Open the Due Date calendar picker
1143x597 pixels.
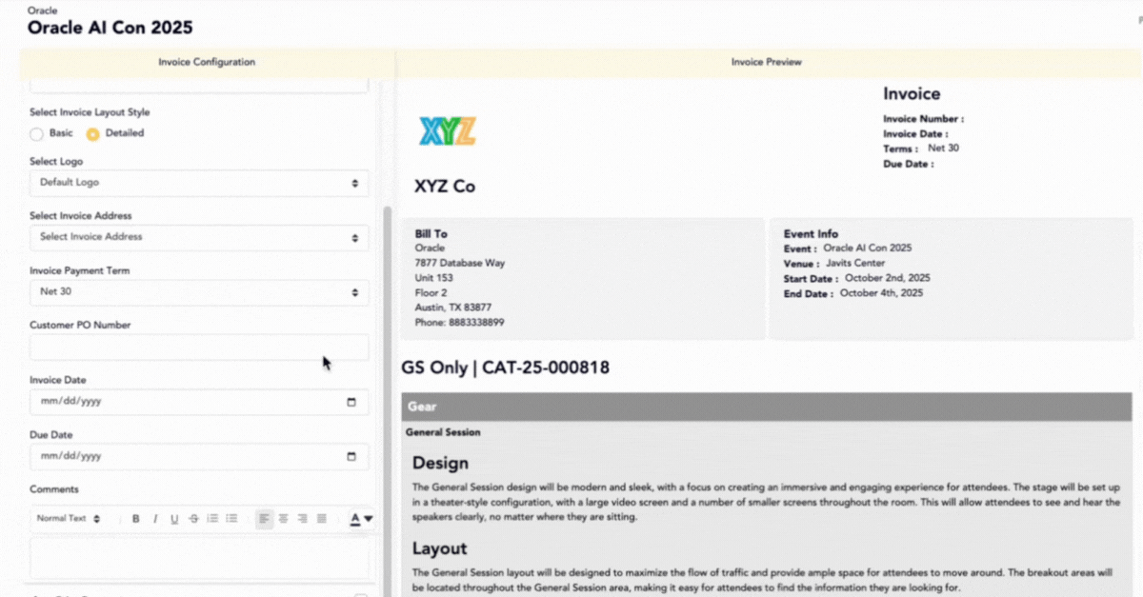(x=351, y=456)
